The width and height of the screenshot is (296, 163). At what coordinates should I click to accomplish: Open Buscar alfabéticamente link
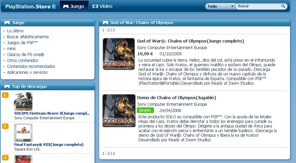[28, 37]
